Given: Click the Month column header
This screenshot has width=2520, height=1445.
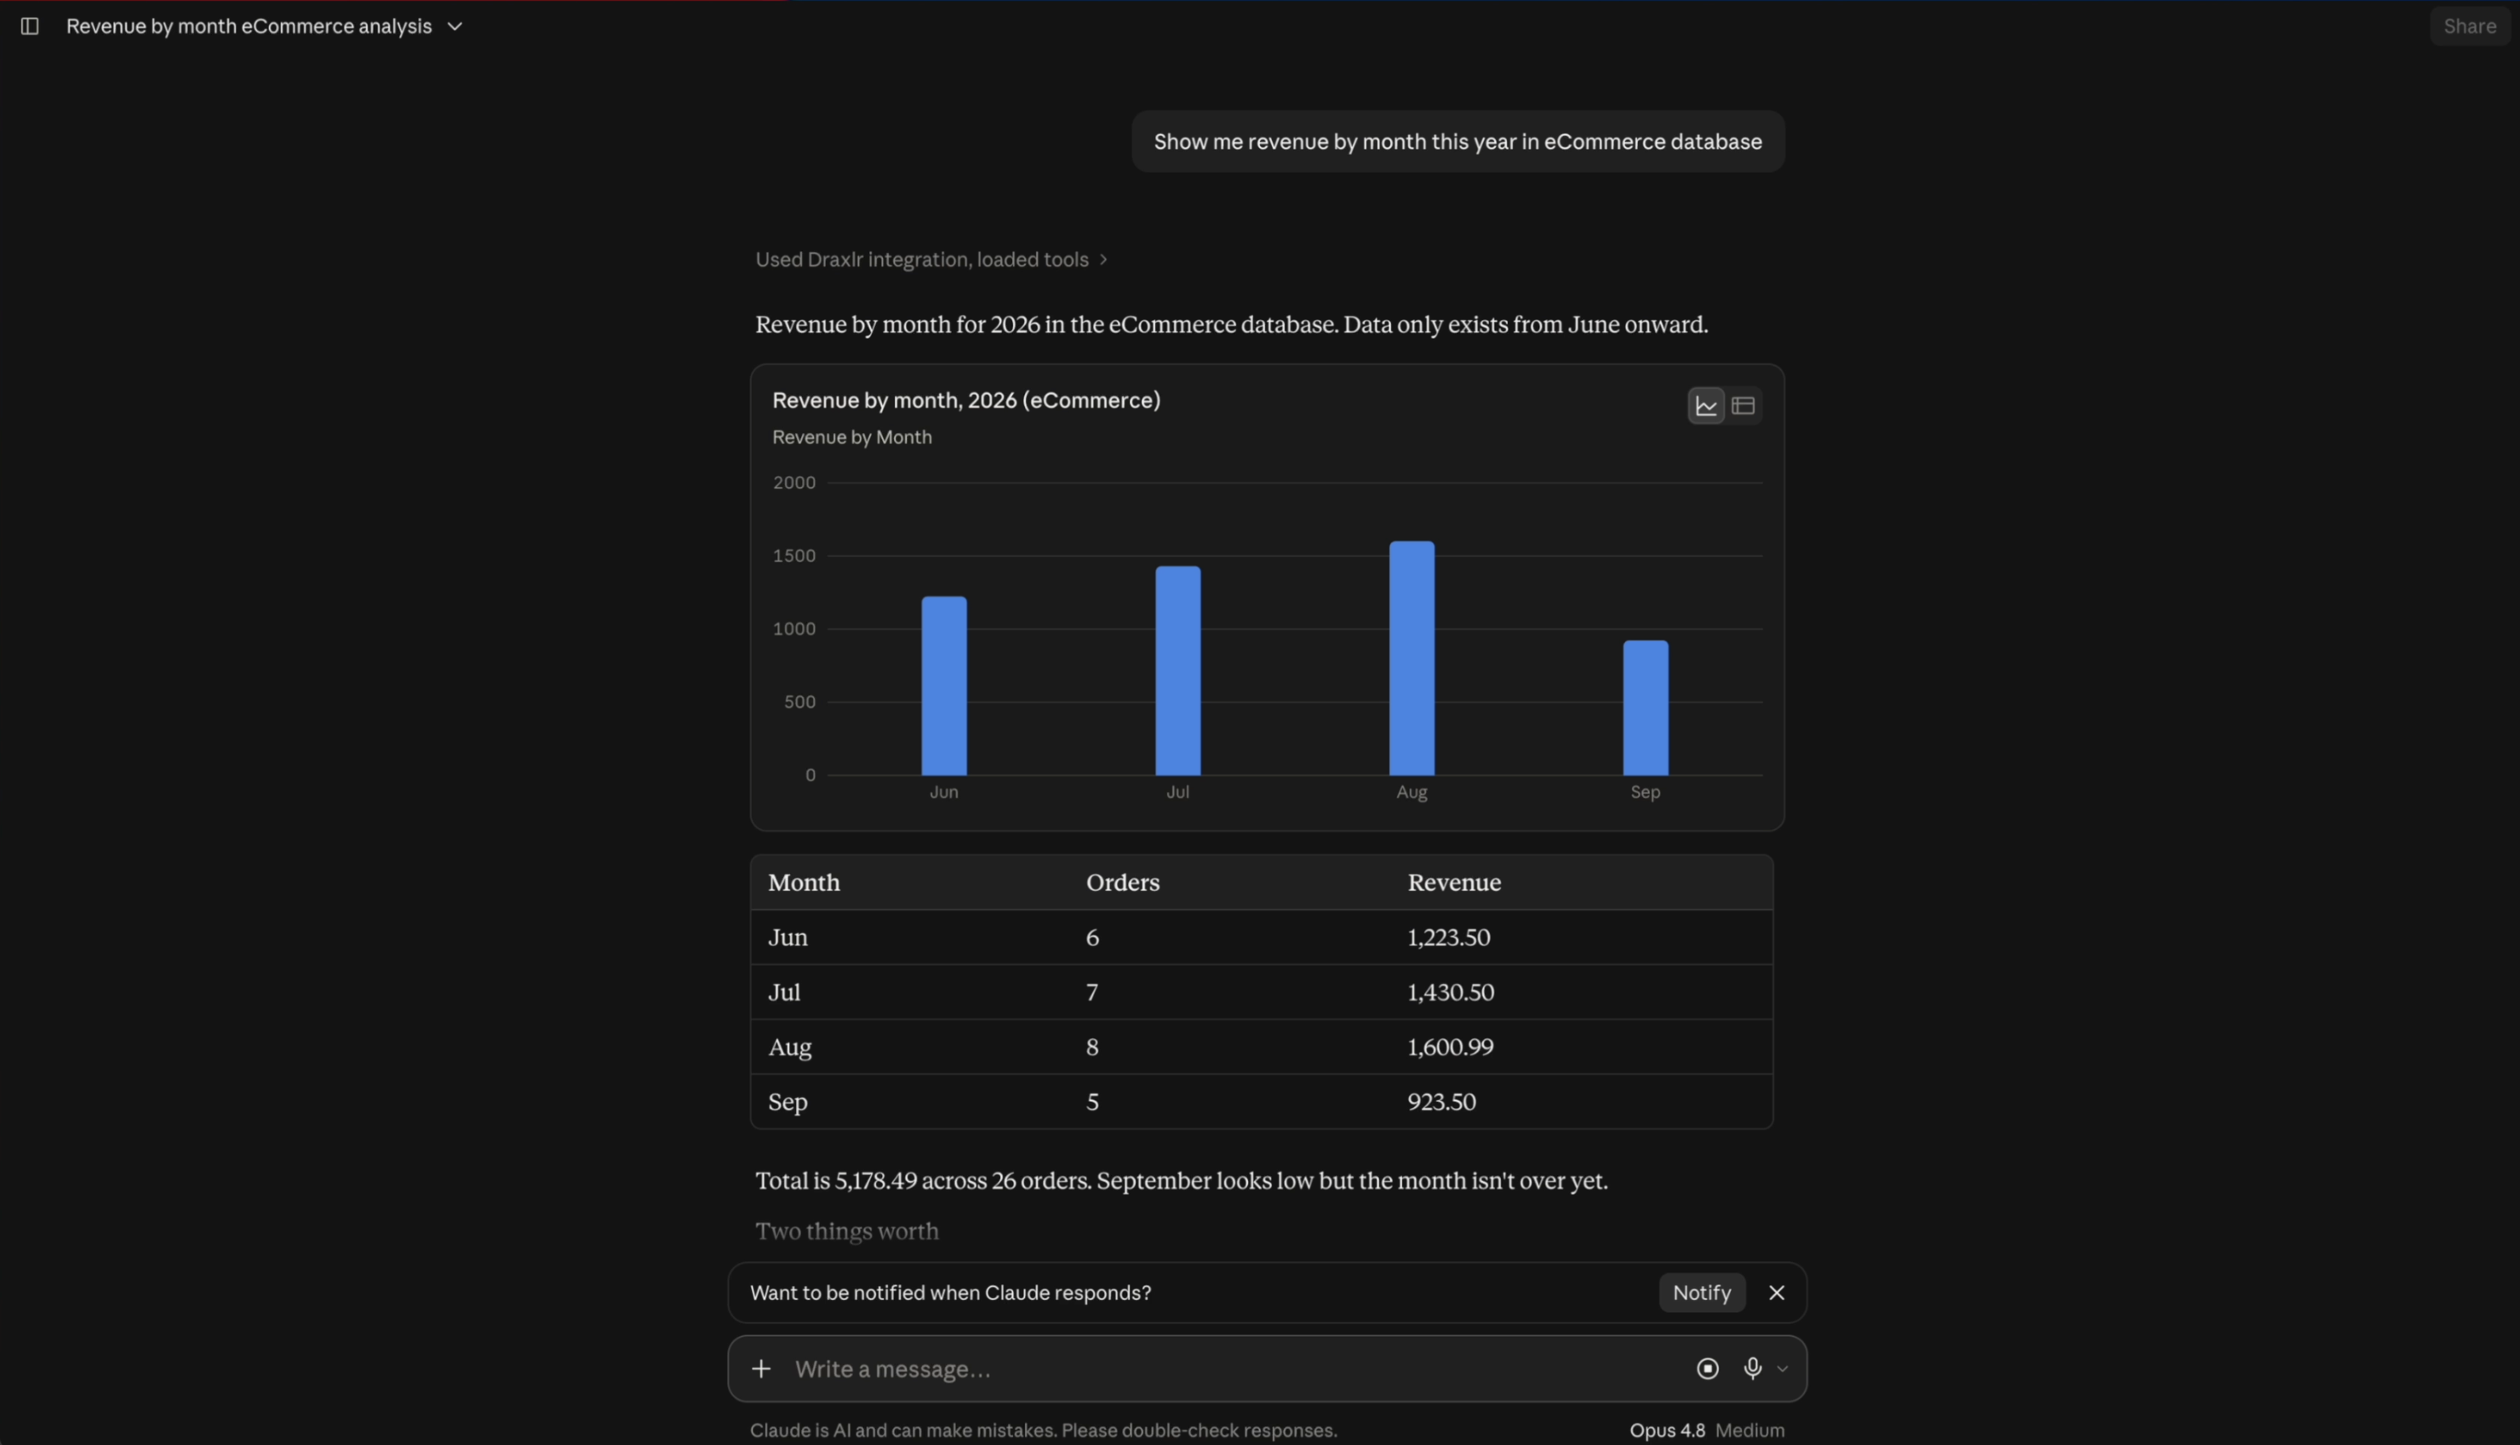Looking at the screenshot, I should (x=804, y=882).
